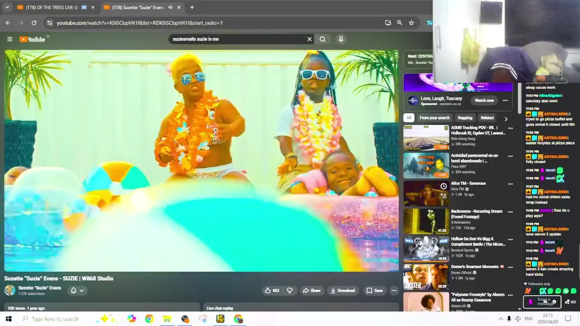This screenshot has height=326, width=580.
Task: Open the page zoom indicator
Action: click(x=400, y=23)
